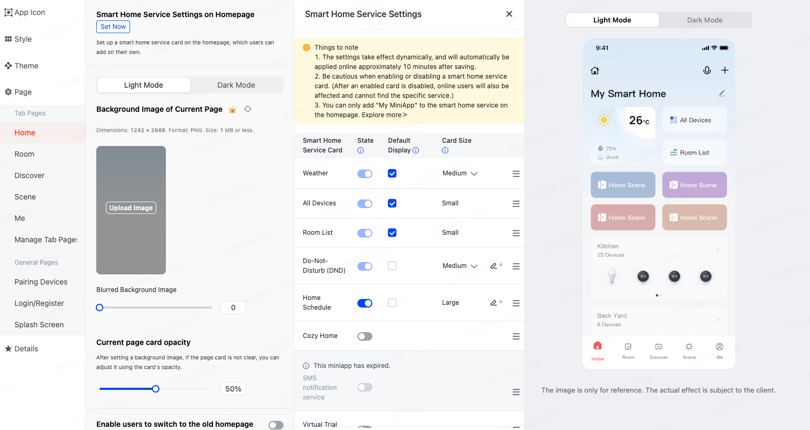Viewport: 810px width, 430px height.
Task: Click the pencil icon beside My Smart Home
Action: coord(722,94)
